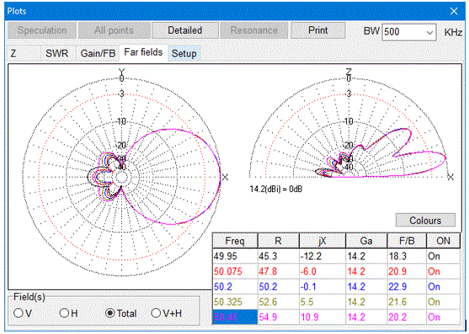Expand the BW bandwidth dropdown arrow

(429, 32)
